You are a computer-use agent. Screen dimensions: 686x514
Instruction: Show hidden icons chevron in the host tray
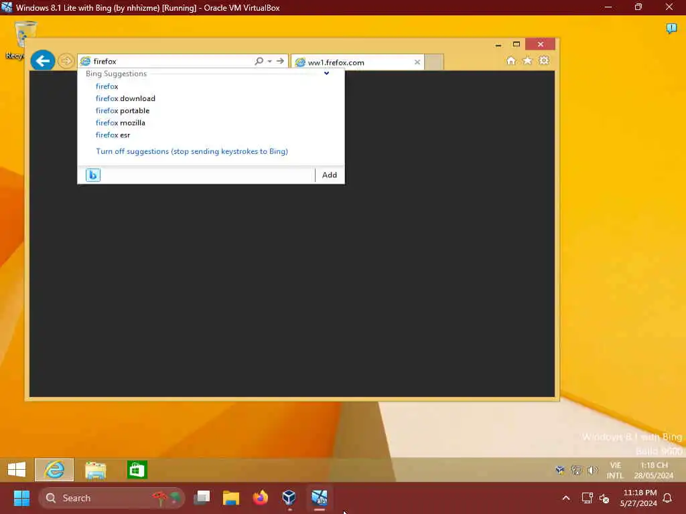[565, 498]
